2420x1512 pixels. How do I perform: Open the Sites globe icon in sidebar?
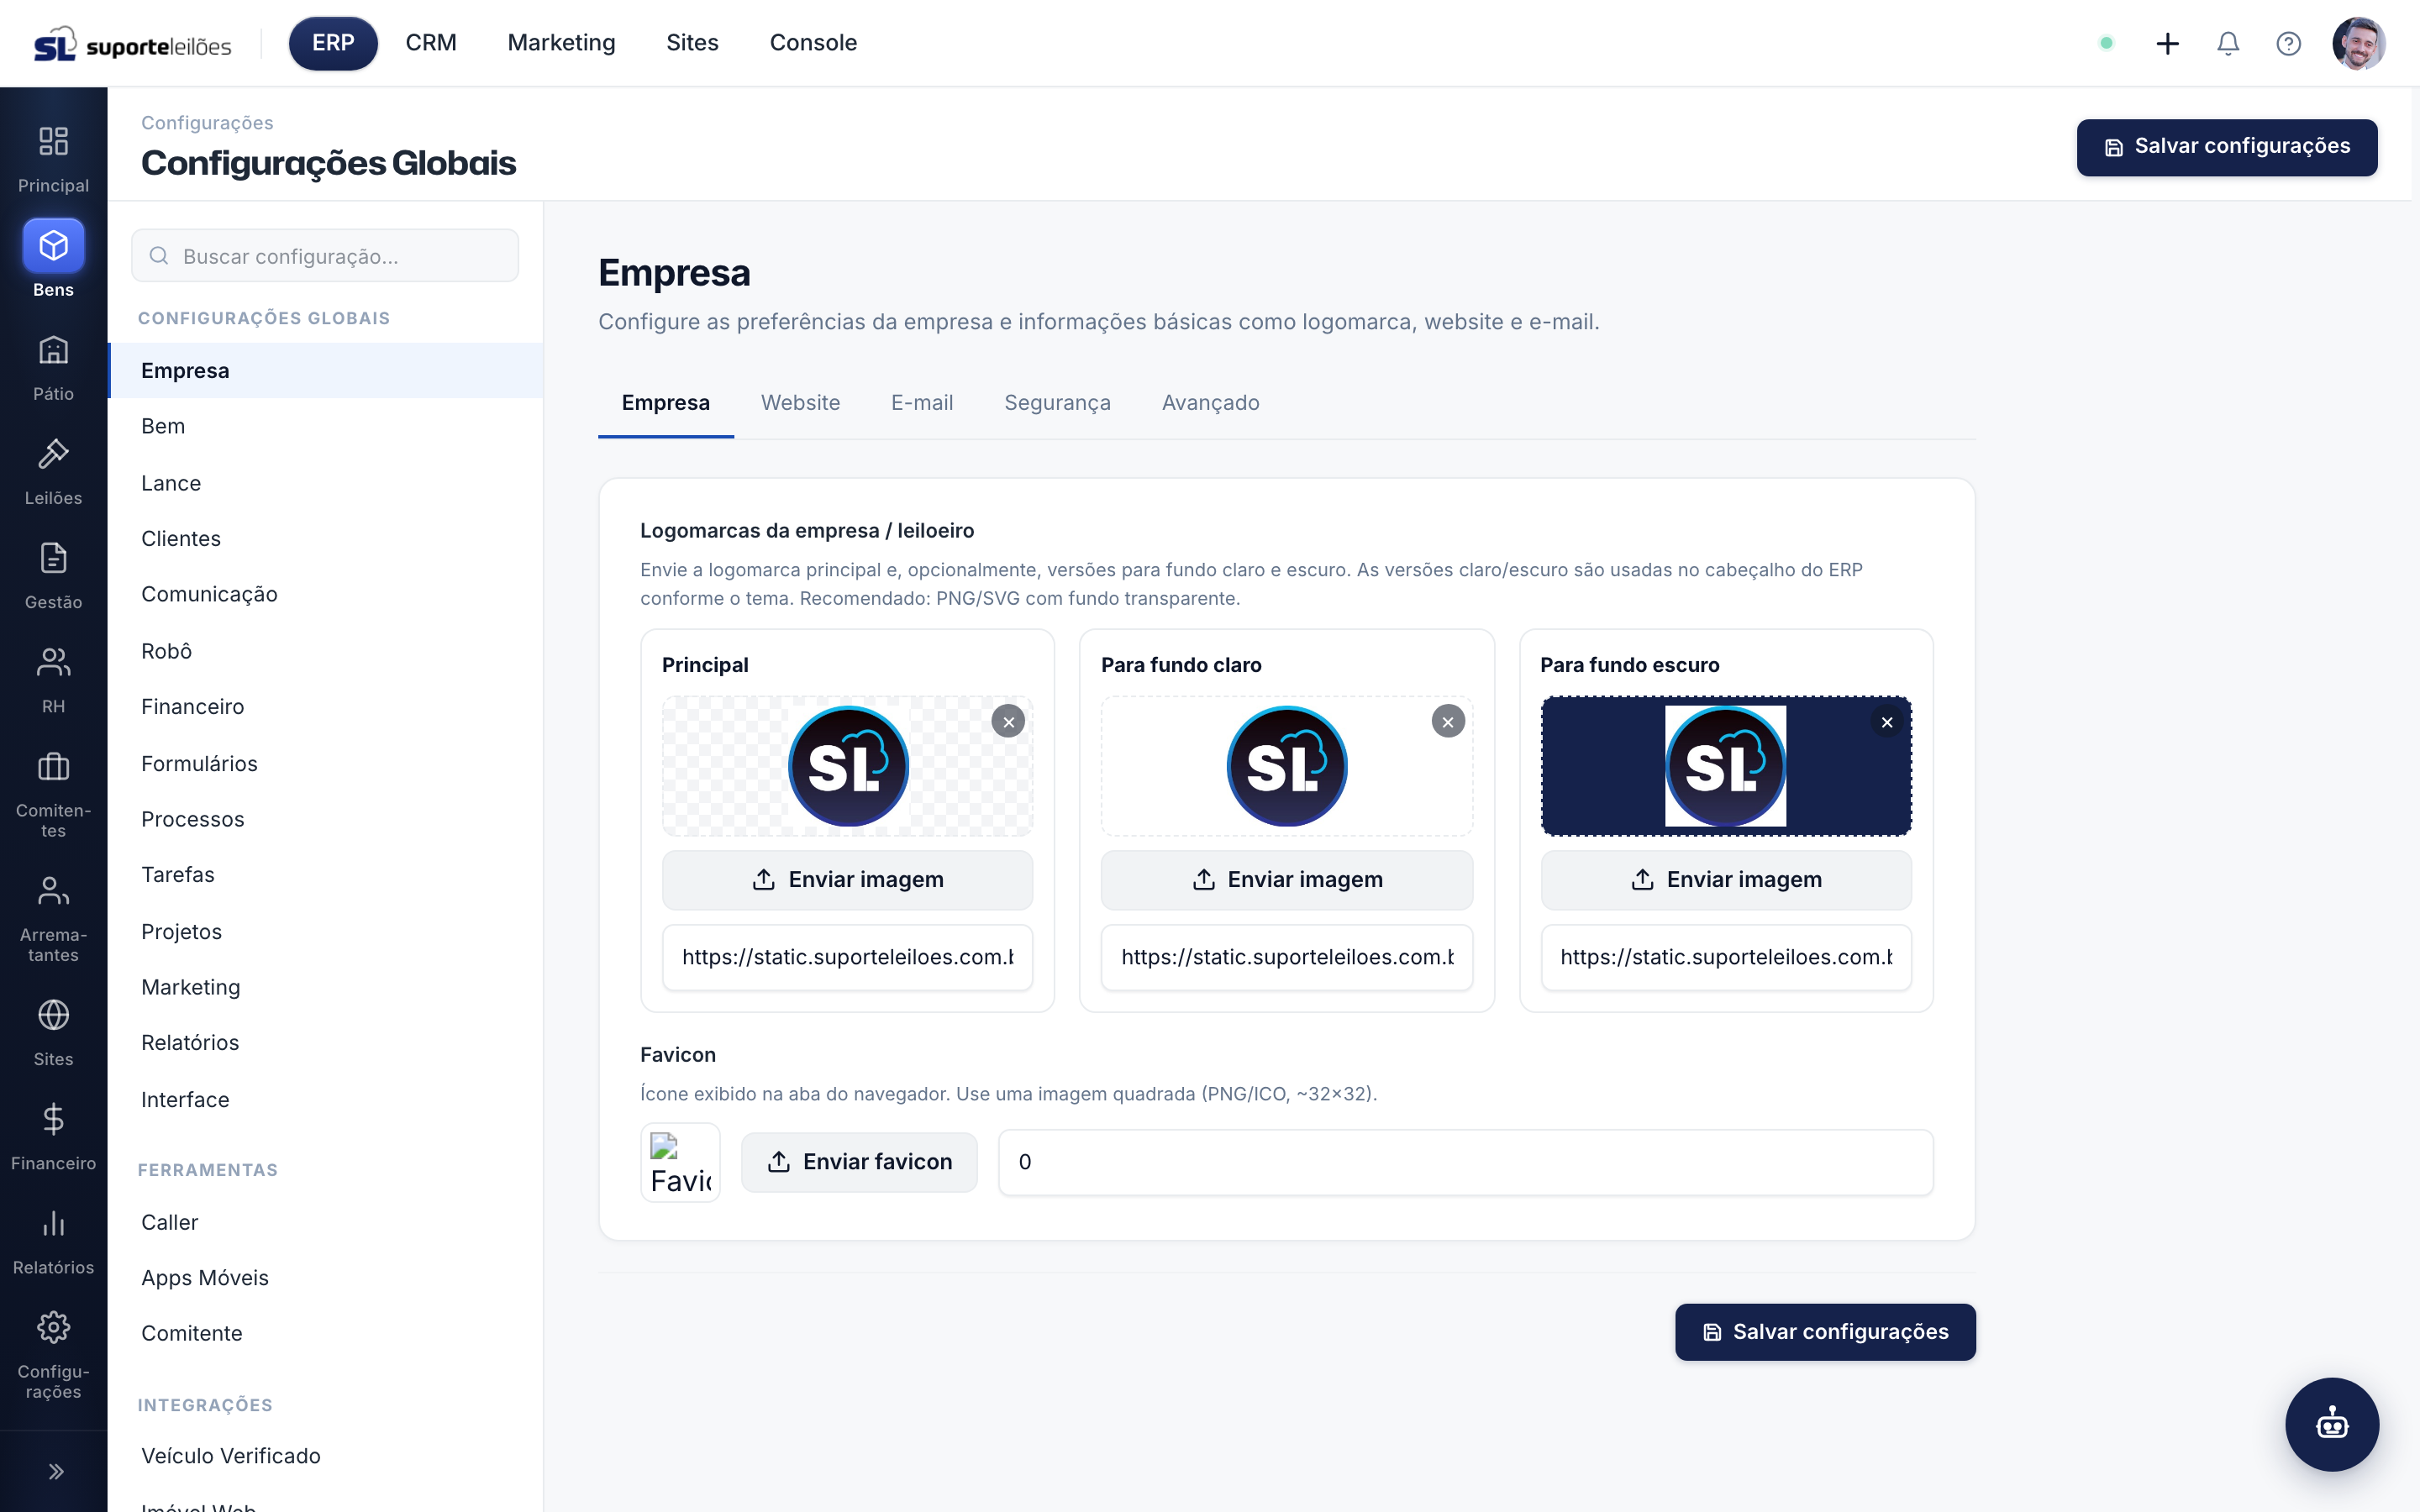(53, 1015)
